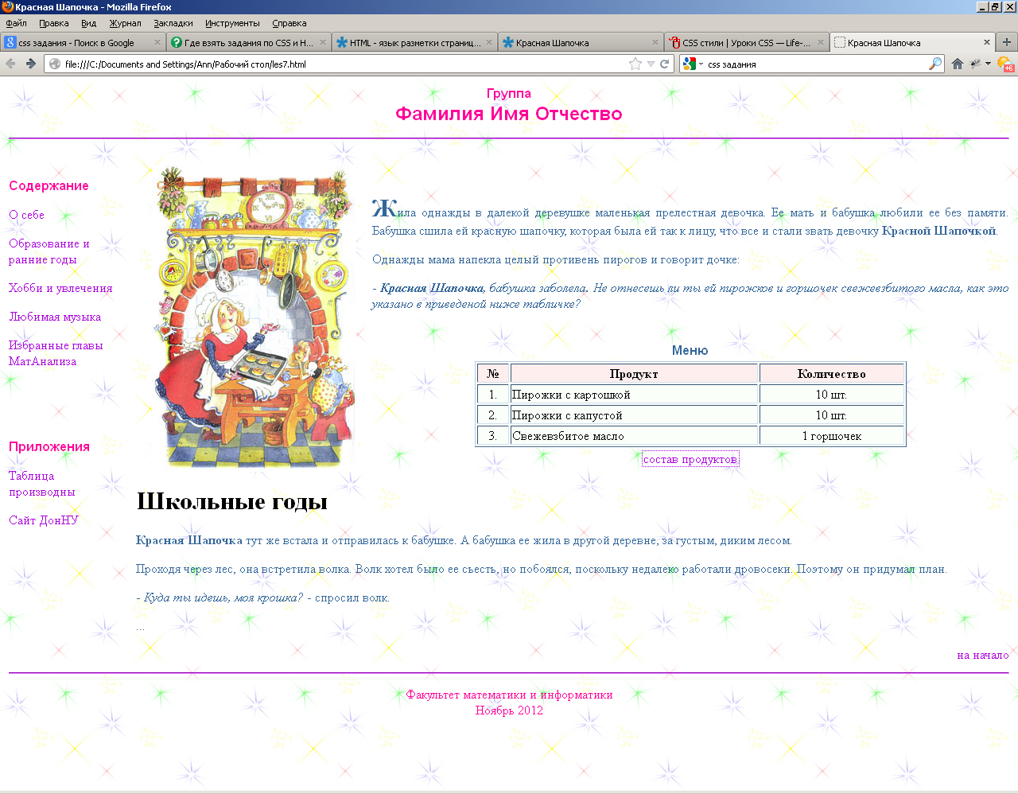Open a new tab with the plus button
1018x794 pixels.
click(x=1007, y=42)
